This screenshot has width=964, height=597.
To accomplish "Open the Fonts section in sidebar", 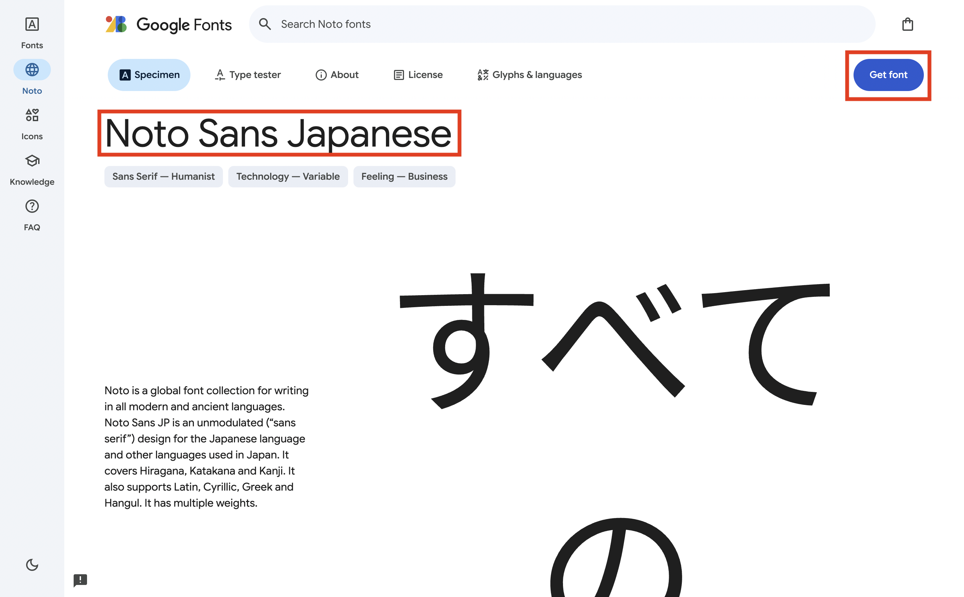I will [x=32, y=33].
